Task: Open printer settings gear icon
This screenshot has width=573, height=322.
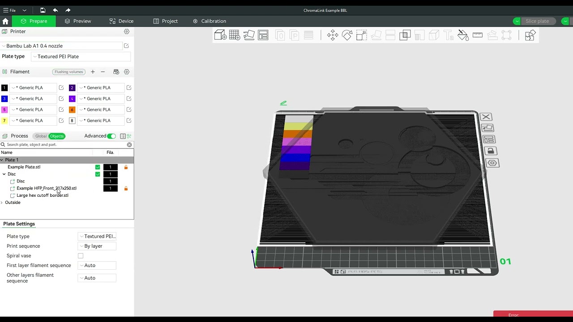Action: click(127, 32)
